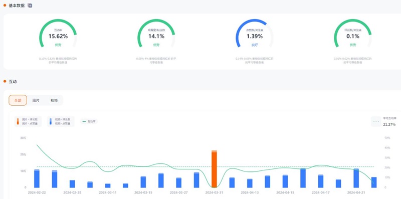Click the blue bar for 2024-02-22
This screenshot has width=401, height=199.
tap(37, 178)
